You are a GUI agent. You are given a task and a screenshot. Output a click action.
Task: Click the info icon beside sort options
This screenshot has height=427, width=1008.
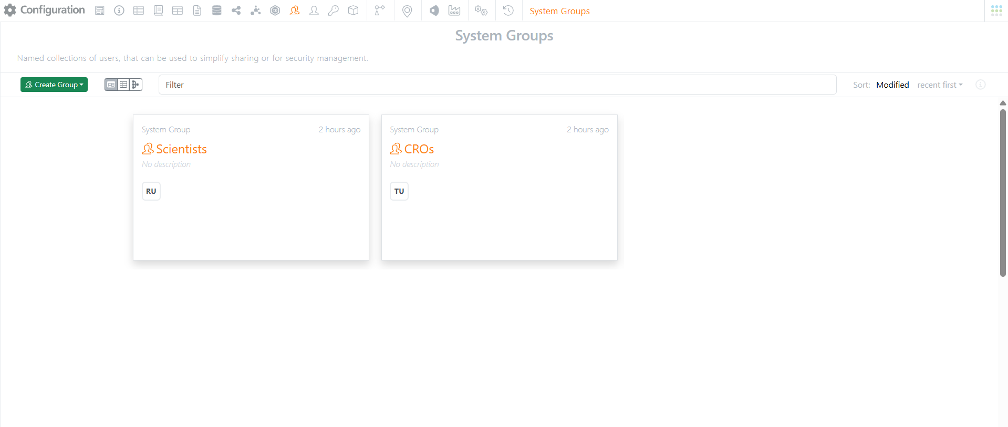click(981, 85)
